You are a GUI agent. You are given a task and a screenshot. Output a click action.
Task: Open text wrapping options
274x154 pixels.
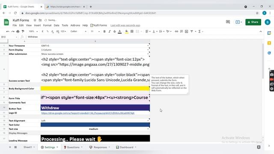point(162,31)
